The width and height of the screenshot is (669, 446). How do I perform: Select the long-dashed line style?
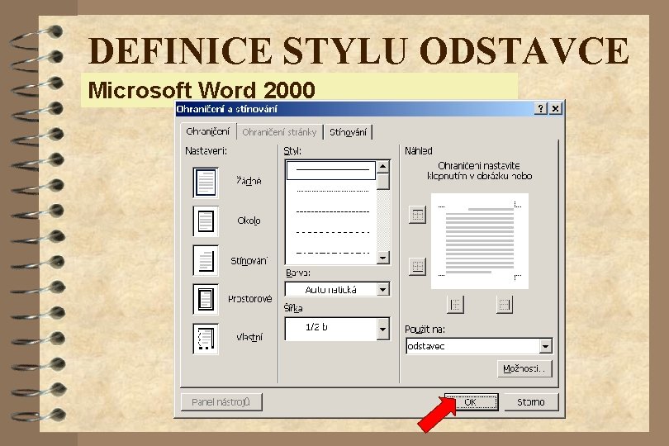point(332,233)
